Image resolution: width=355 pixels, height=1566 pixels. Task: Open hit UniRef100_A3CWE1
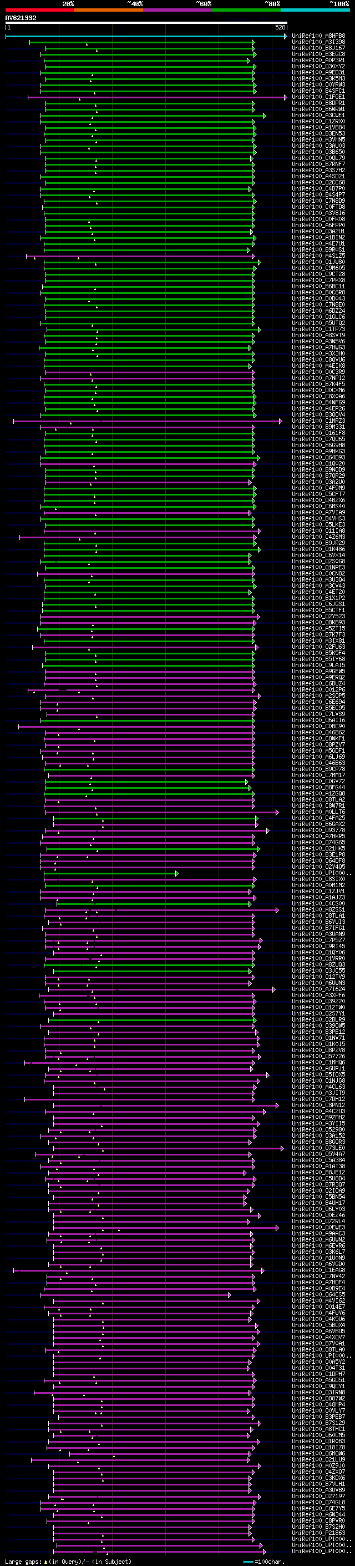[318, 115]
